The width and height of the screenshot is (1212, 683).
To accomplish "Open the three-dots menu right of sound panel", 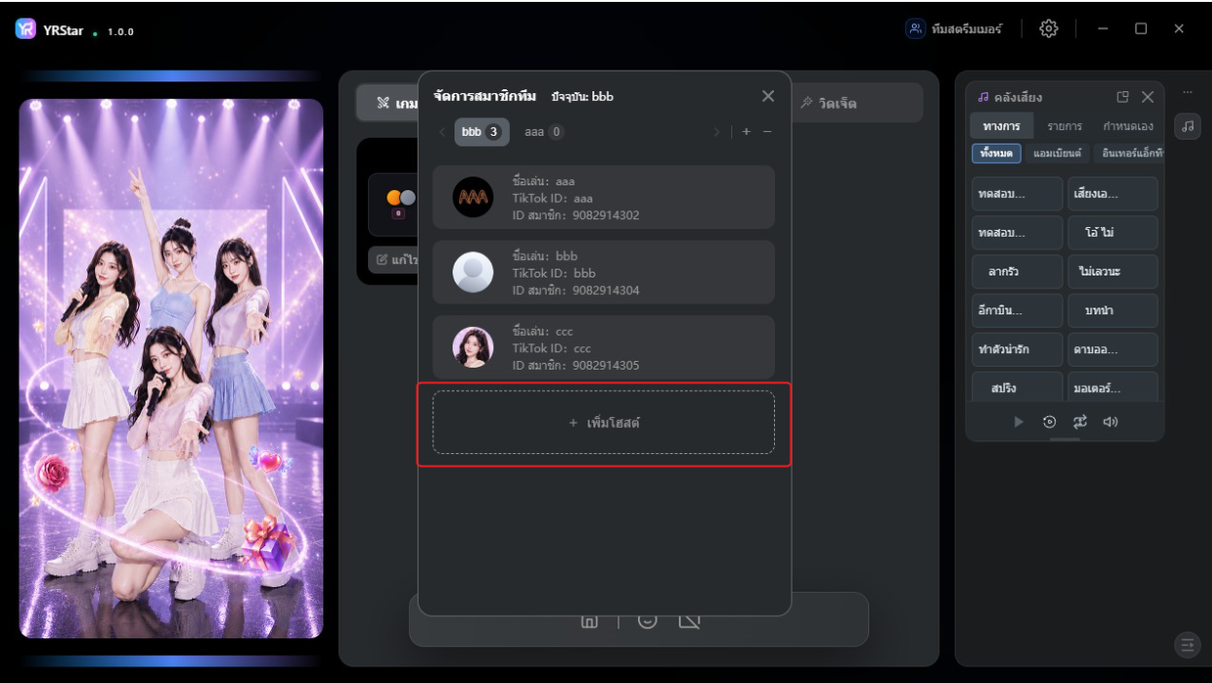I will 1187,92.
